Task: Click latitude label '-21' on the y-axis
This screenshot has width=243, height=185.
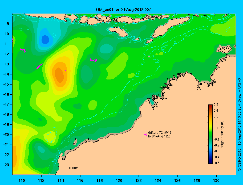Action: pos(6,145)
